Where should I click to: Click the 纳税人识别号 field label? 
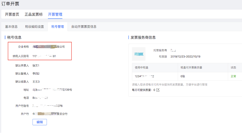pyautogui.click(x=20, y=56)
